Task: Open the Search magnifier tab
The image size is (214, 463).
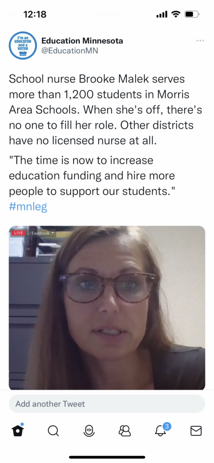Action: point(53,431)
